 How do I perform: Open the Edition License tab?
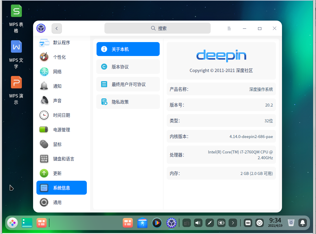point(128,67)
